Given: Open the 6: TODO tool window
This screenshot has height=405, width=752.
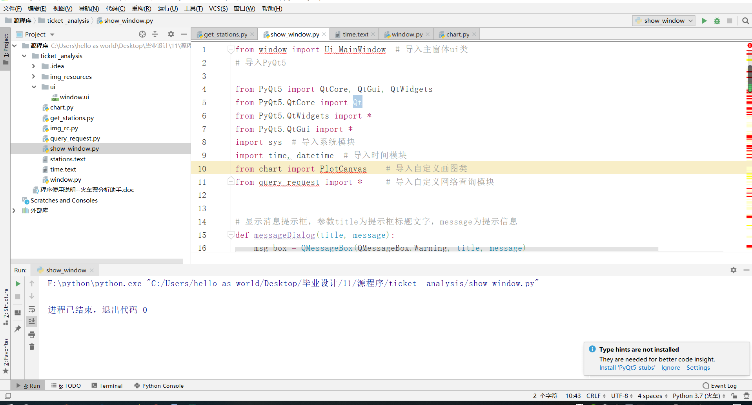Looking at the screenshot, I should tap(66, 386).
